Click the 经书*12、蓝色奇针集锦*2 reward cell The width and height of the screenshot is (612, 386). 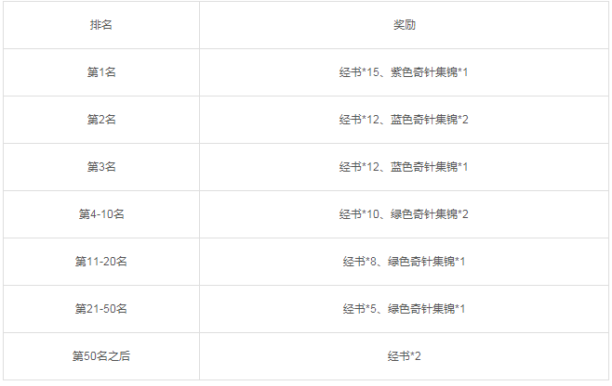click(404, 120)
